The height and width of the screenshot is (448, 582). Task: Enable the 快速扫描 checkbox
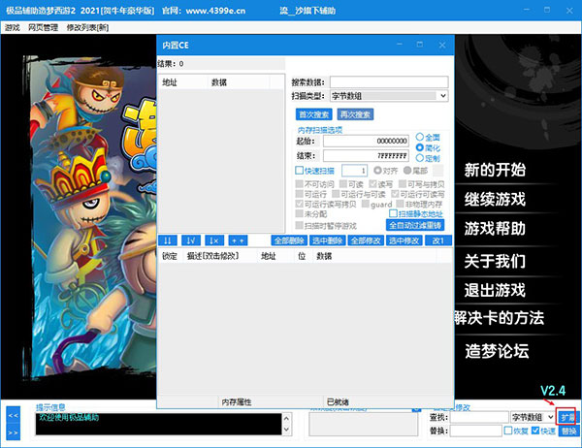point(300,170)
